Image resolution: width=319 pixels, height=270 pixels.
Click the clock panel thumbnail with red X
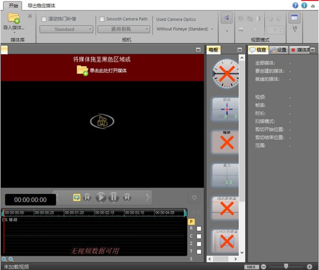tap(226, 73)
